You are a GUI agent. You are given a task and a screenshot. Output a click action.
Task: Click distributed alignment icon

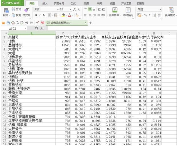pos(103,15)
